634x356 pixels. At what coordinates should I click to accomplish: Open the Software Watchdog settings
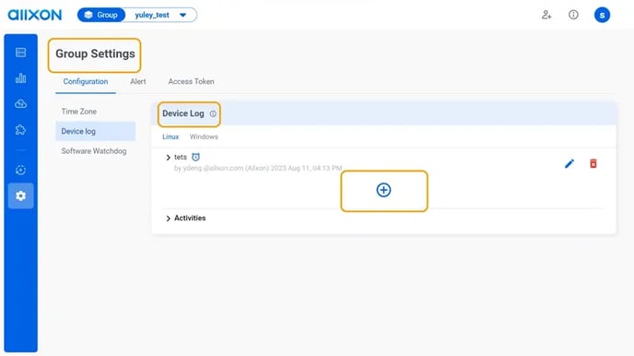coord(94,151)
